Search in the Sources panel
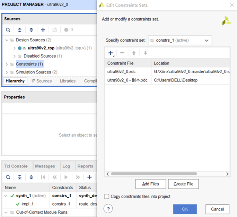The width and height of the screenshot is (237, 217). click(x=8, y=30)
